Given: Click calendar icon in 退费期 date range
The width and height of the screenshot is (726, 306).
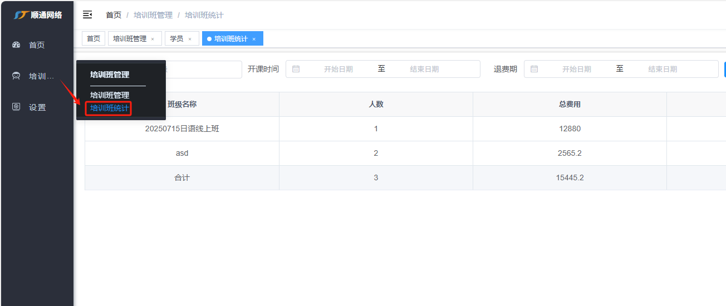Looking at the screenshot, I should [x=534, y=69].
